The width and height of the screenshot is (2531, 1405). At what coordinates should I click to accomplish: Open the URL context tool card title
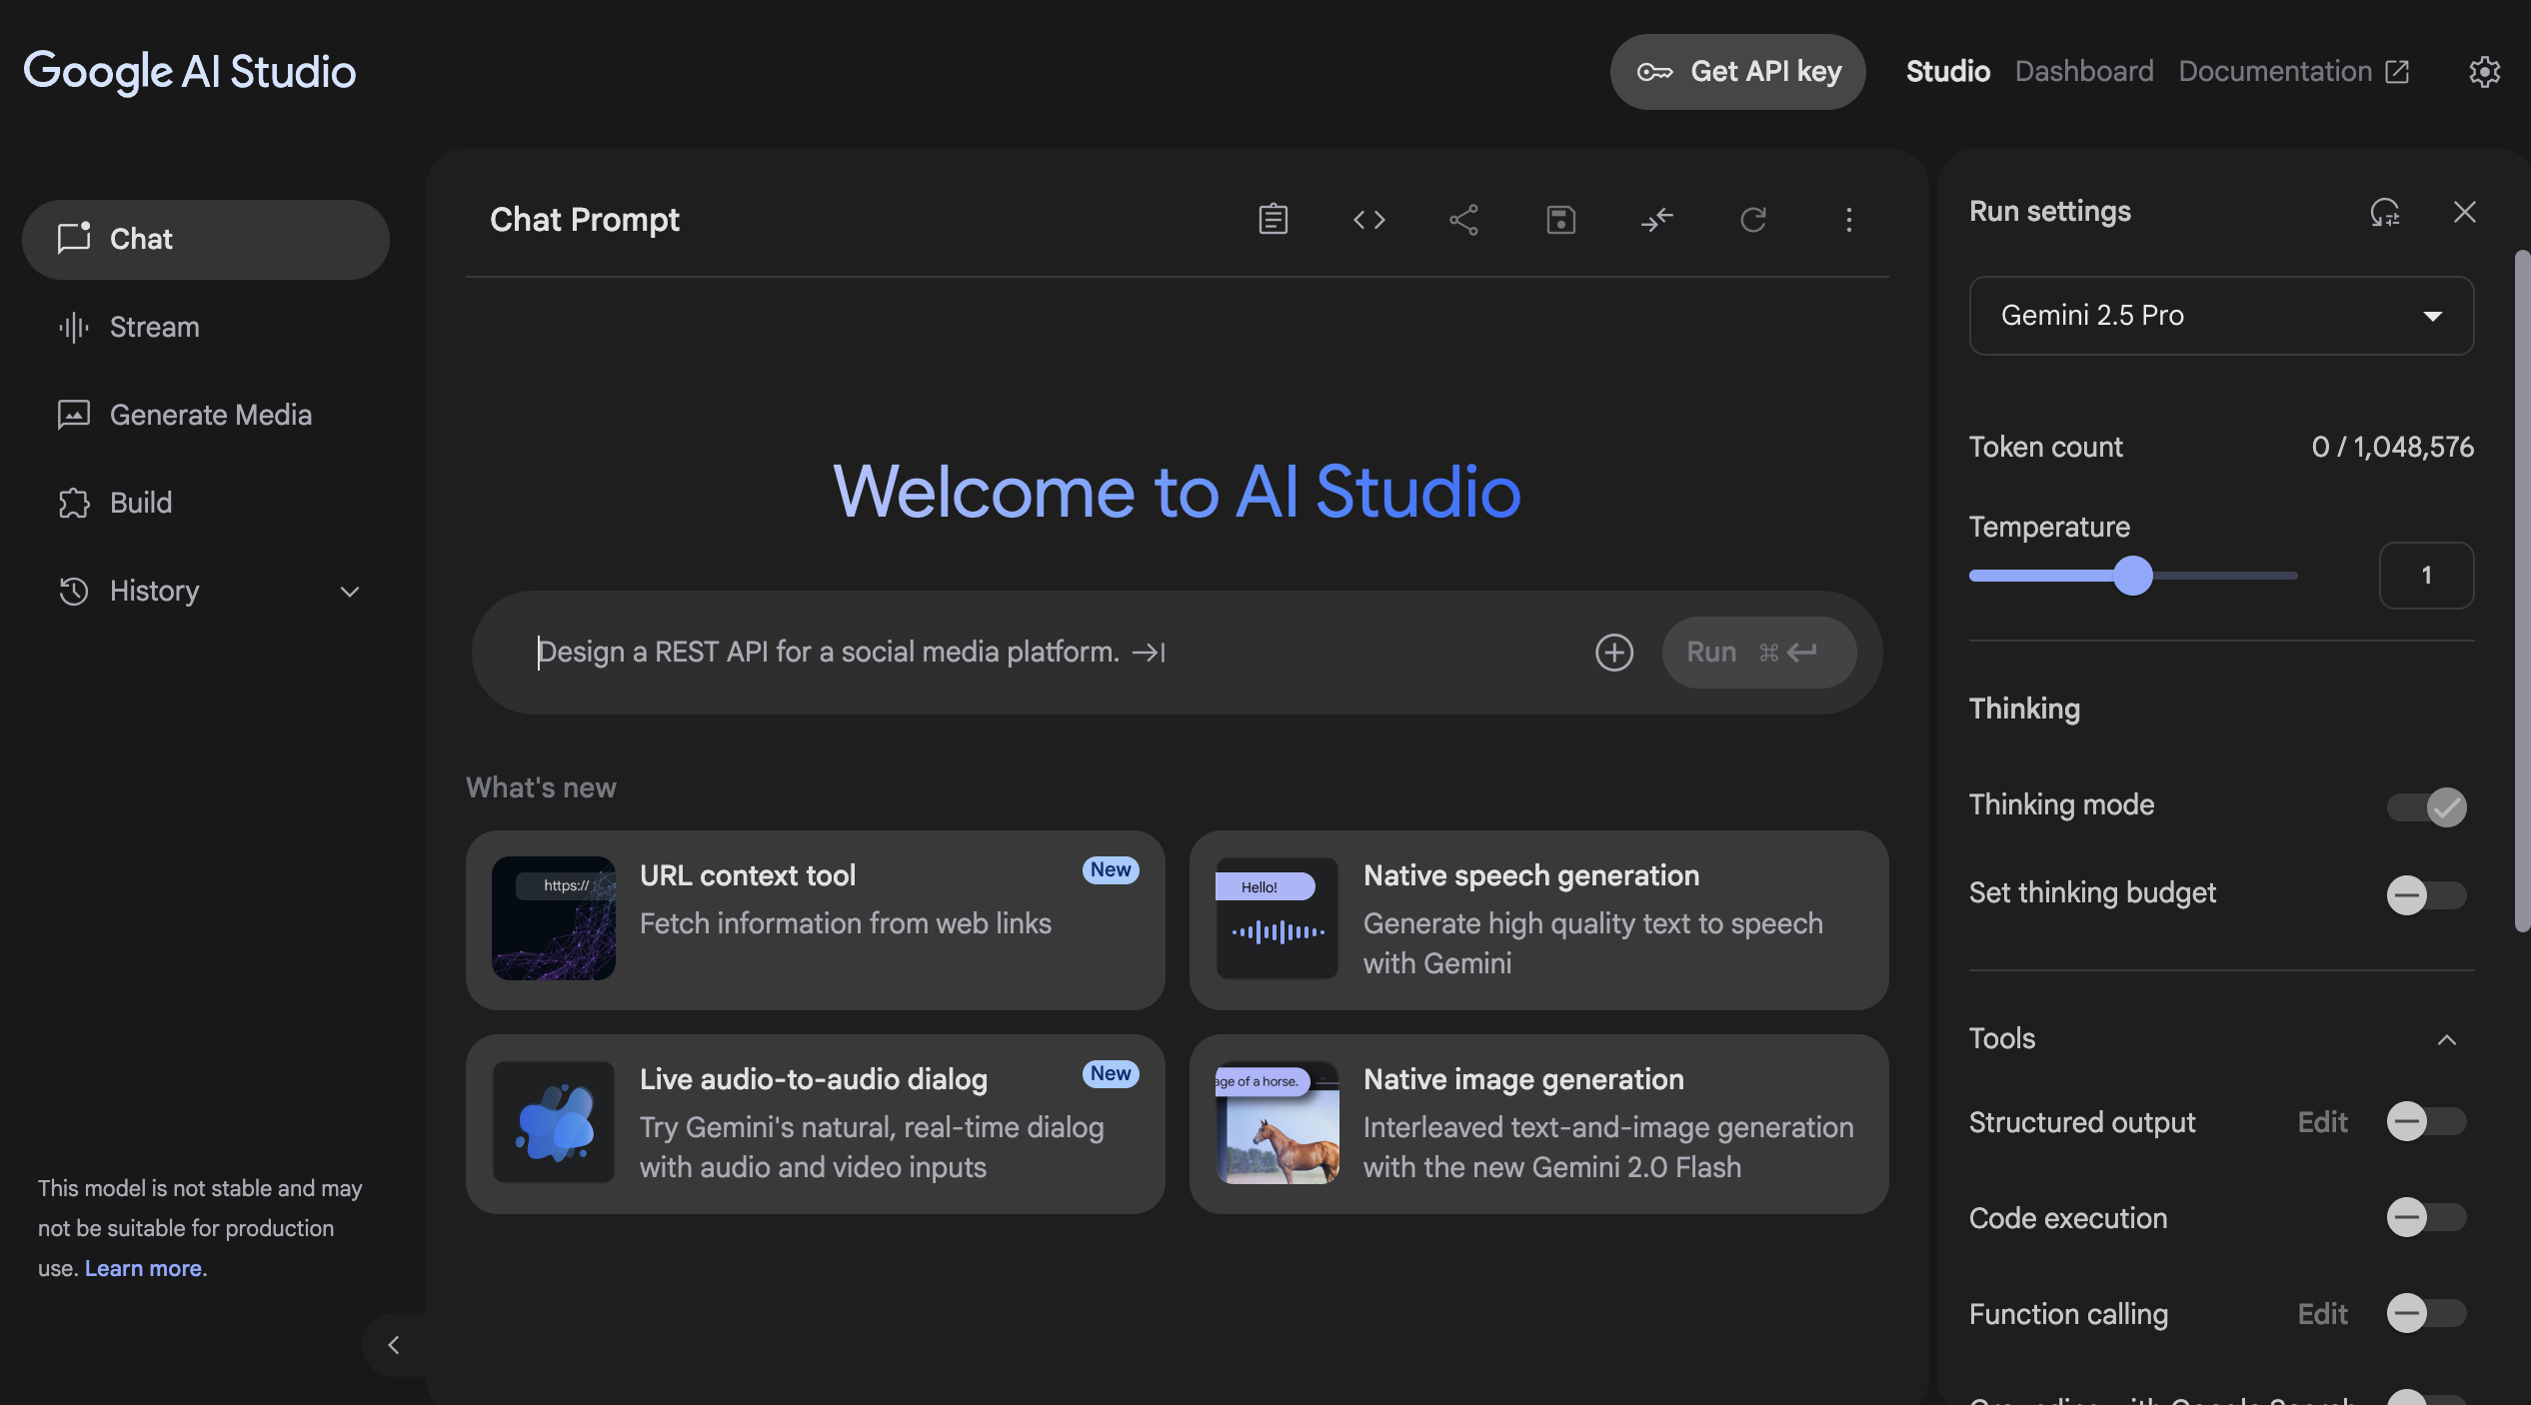coord(748,875)
